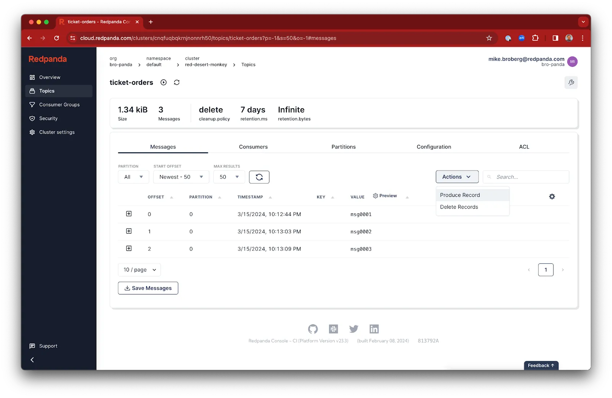The height and width of the screenshot is (398, 612).
Task: Open Cluster settings from the sidebar
Action: [57, 132]
